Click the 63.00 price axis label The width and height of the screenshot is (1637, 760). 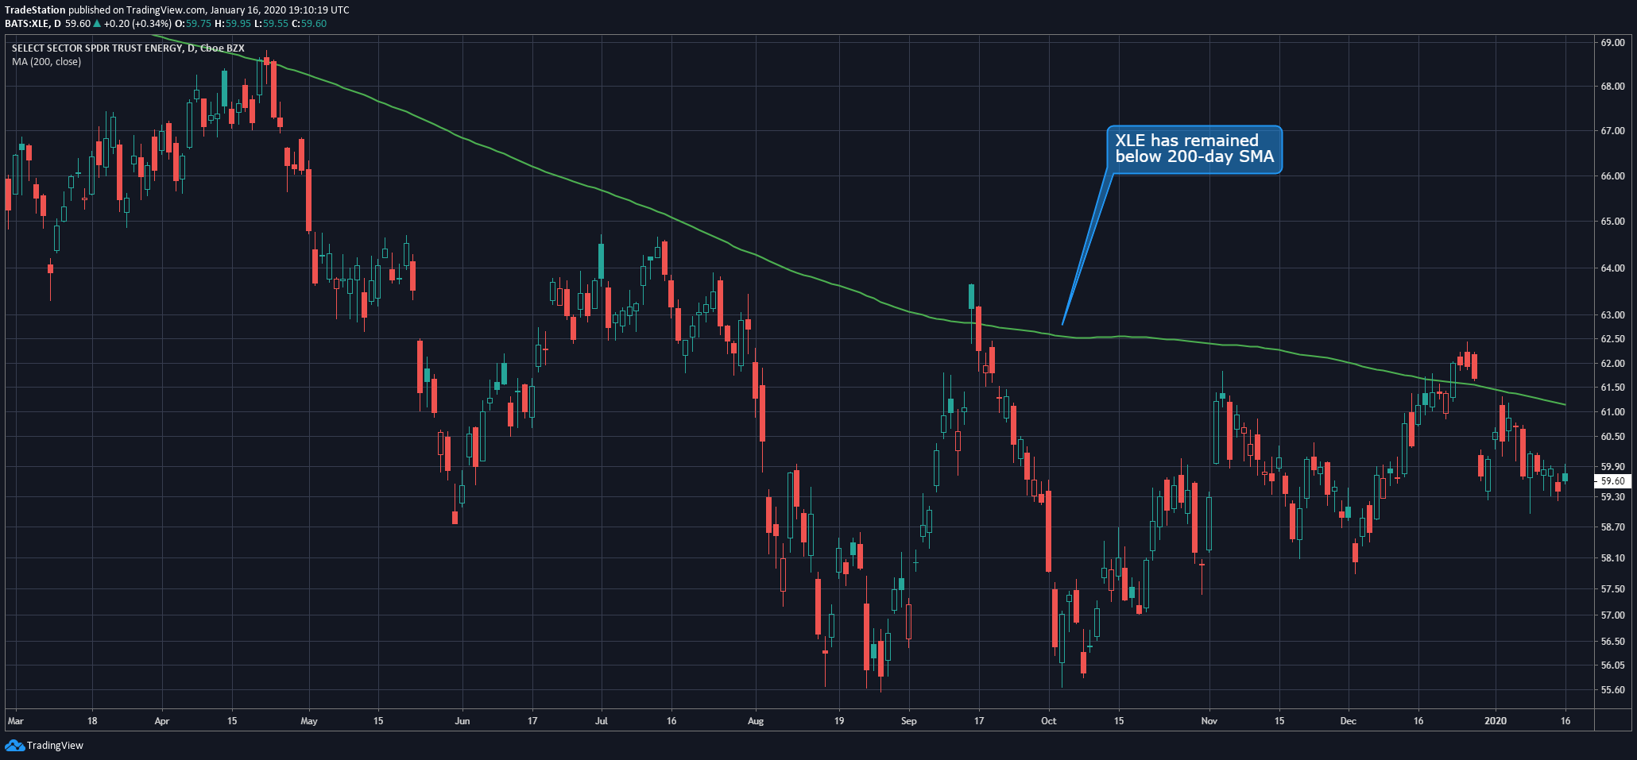(1612, 315)
